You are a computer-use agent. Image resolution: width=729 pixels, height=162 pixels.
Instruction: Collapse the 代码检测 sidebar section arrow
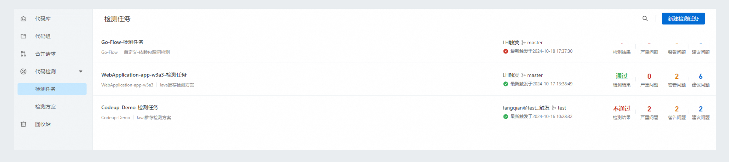(x=81, y=72)
